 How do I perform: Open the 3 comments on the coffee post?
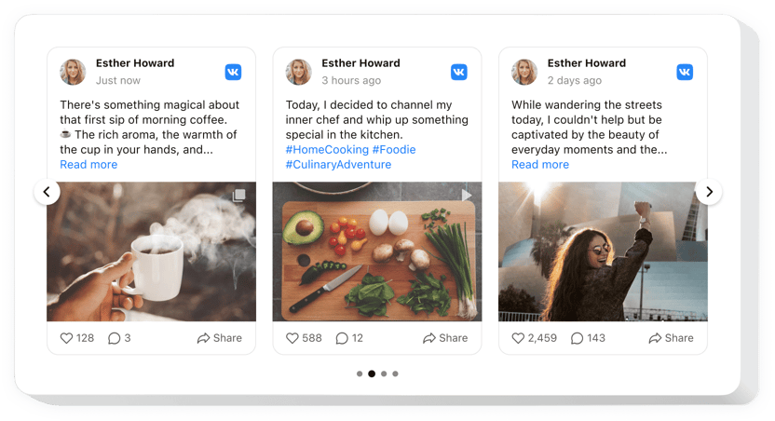(x=115, y=338)
